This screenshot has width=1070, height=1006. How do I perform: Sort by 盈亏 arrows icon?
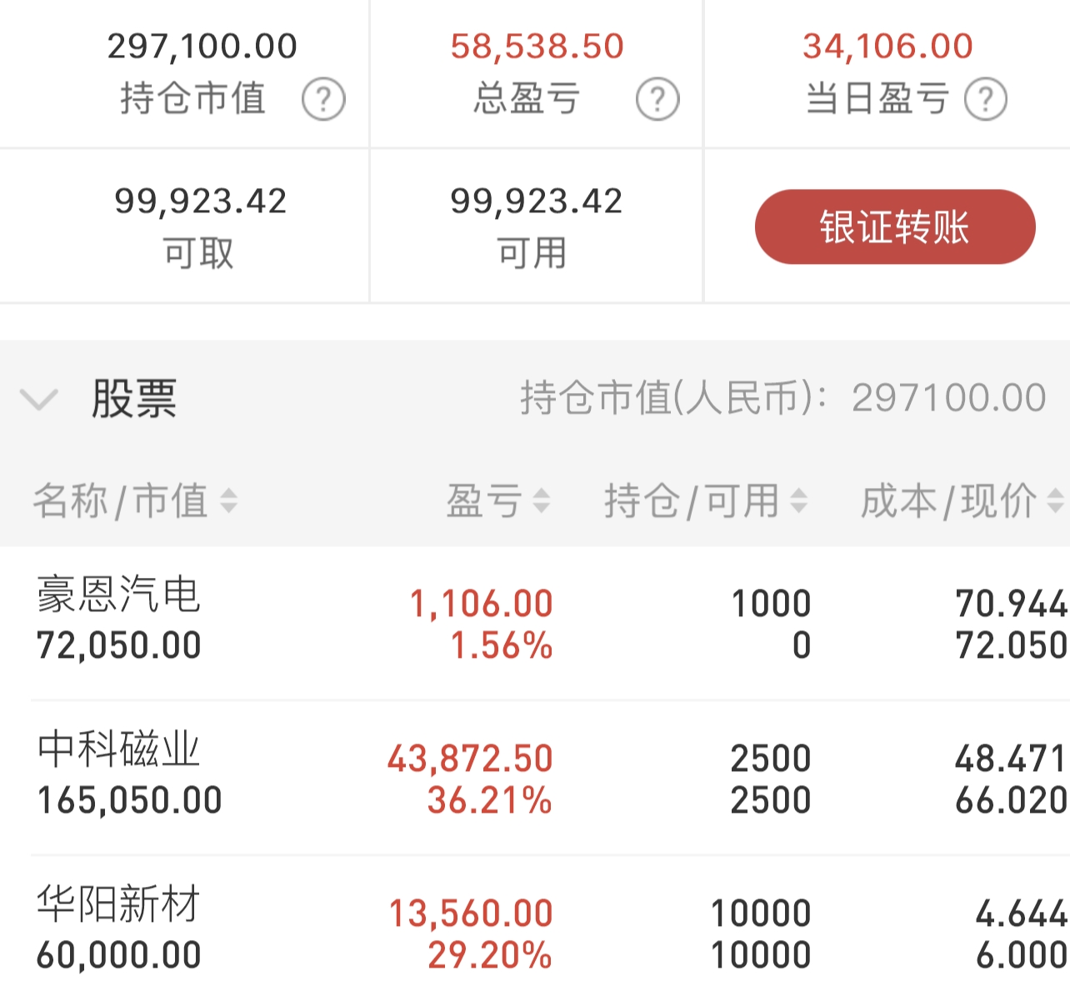542,501
